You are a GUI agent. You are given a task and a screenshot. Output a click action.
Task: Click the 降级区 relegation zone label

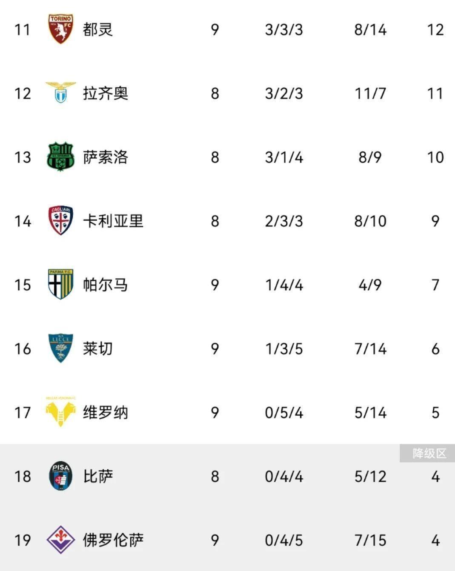[429, 454]
